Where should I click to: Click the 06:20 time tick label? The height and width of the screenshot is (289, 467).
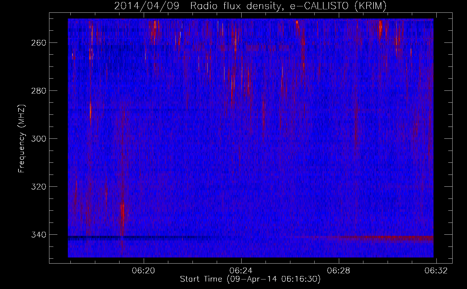click(x=143, y=271)
